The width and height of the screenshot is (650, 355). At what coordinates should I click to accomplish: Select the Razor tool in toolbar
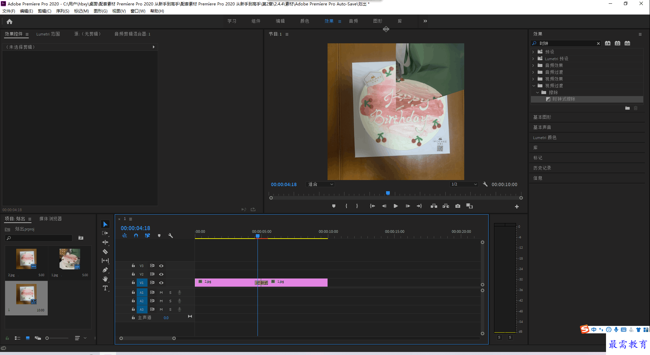[x=105, y=251]
